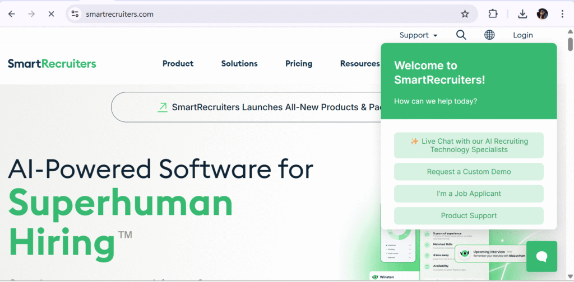Expand the Support dropdown

(418, 35)
